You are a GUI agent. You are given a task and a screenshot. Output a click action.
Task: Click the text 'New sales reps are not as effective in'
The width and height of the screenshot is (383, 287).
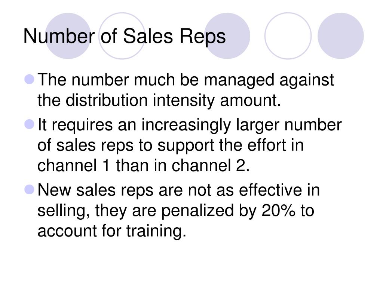(x=178, y=190)
